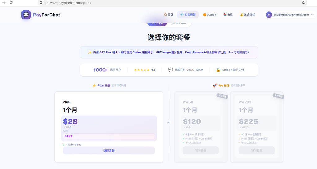Click the ≈ ¥1620 converted price
The height and width of the screenshot is (169, 317).
coord(244,127)
